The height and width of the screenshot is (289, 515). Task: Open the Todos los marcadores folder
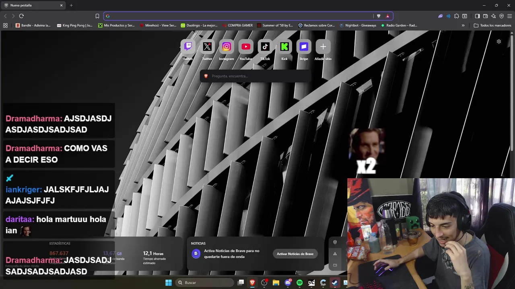tap(492, 25)
